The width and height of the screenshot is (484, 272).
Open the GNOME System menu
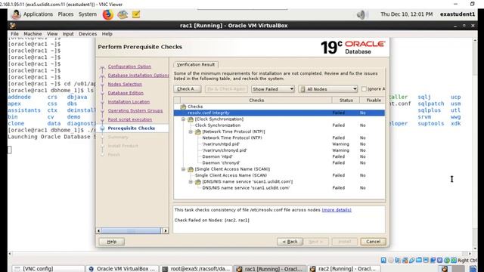pos(88,14)
